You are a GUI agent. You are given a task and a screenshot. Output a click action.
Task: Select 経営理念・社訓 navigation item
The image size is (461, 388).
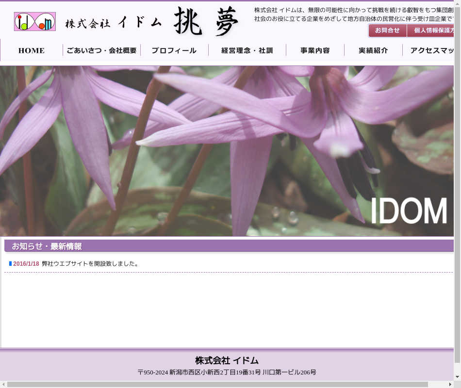(x=247, y=50)
